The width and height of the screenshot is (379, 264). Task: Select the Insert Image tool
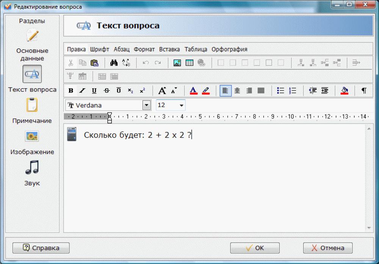pyautogui.click(x=177, y=63)
